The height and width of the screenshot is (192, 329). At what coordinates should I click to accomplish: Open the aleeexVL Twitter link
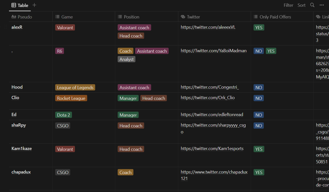[208, 27]
